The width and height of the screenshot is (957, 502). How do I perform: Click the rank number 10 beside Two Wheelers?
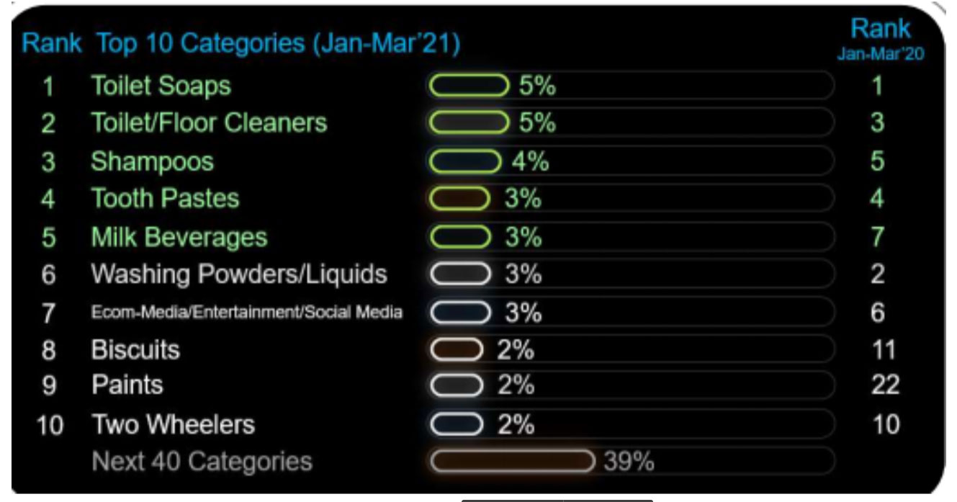49,426
